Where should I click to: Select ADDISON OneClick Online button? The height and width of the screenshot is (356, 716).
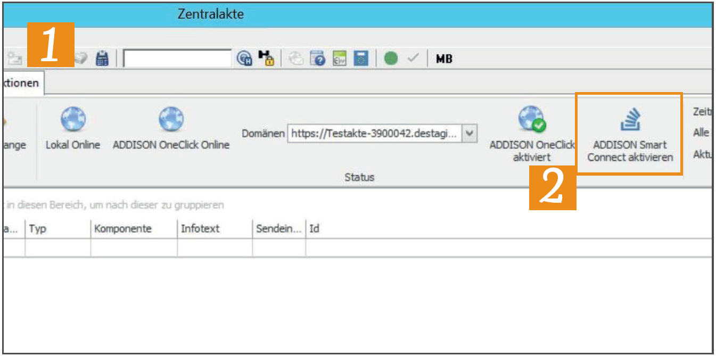pyautogui.click(x=171, y=128)
